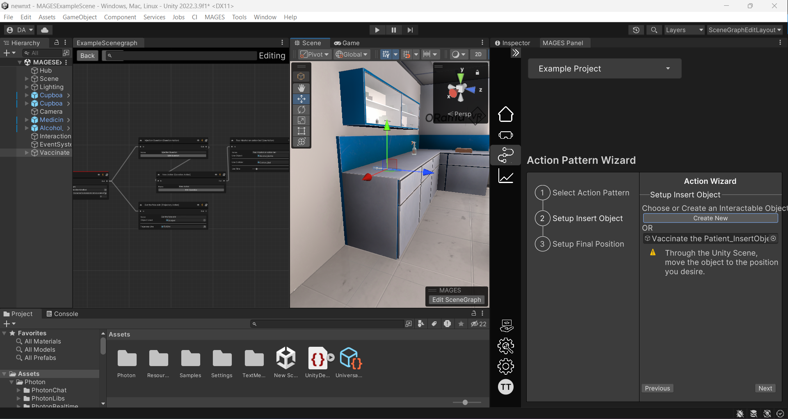
Task: Click the Pause button
Action: [x=394, y=30]
